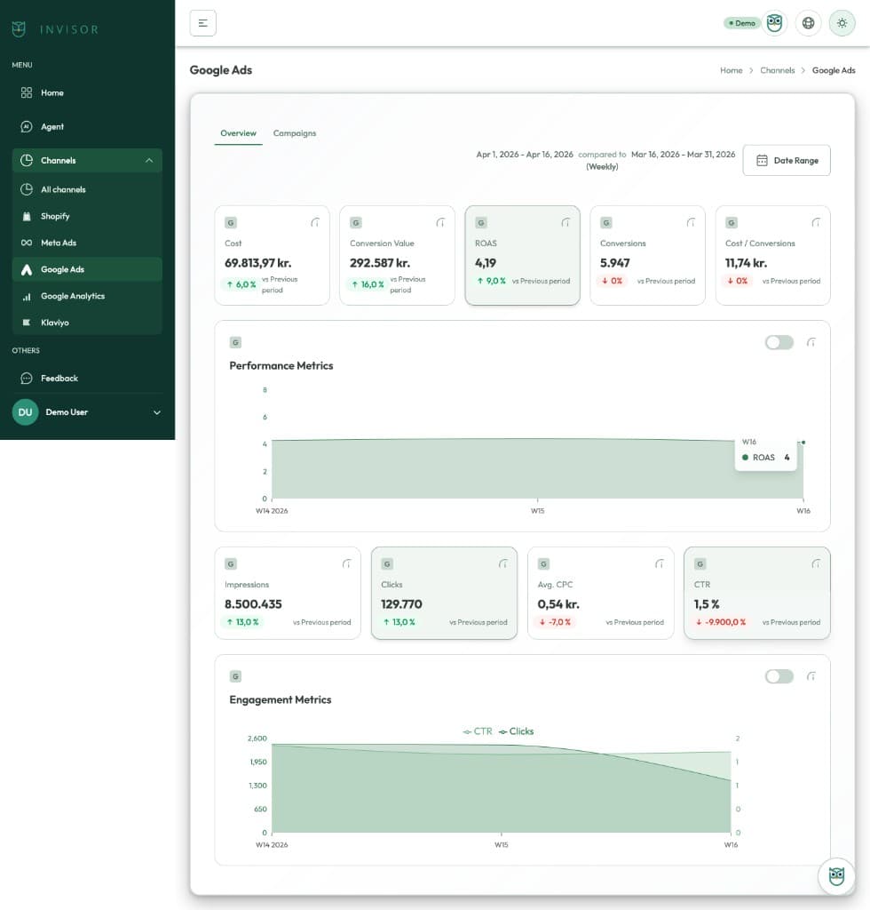Click info icon on Conversion Value card
Viewport: 870px width, 910px height.
point(440,222)
